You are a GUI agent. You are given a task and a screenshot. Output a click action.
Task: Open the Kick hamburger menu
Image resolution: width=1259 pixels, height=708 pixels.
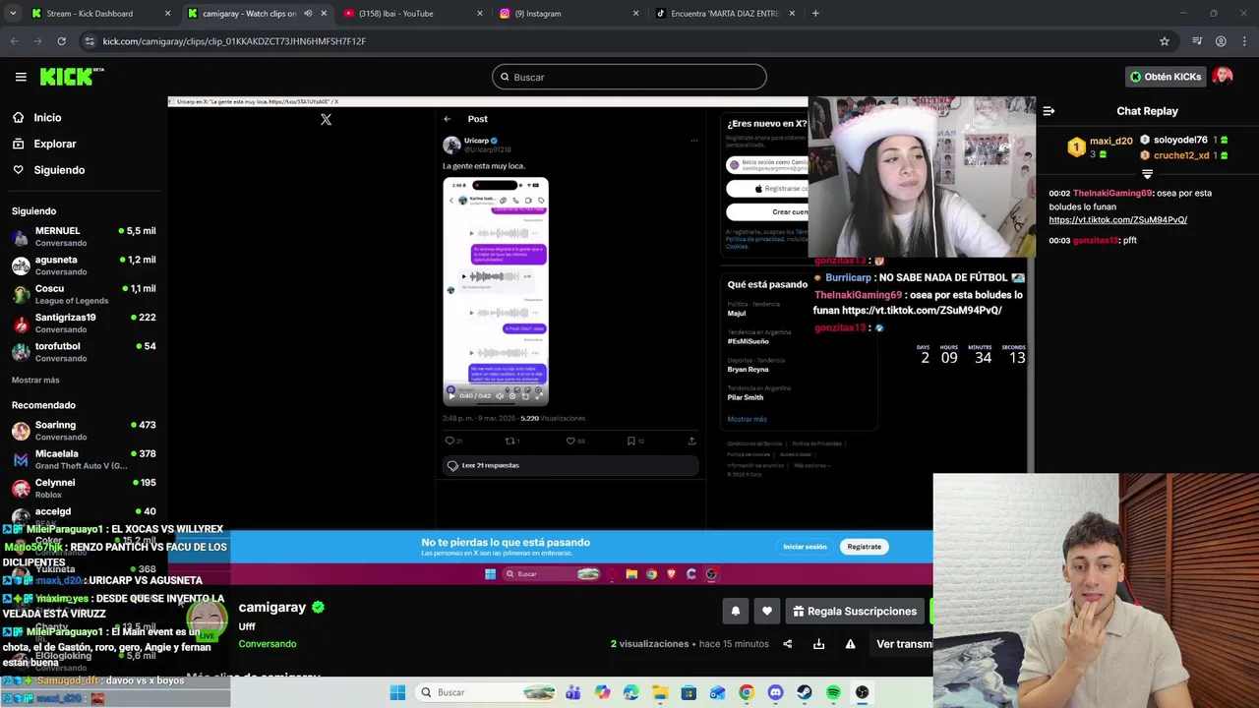(21, 77)
